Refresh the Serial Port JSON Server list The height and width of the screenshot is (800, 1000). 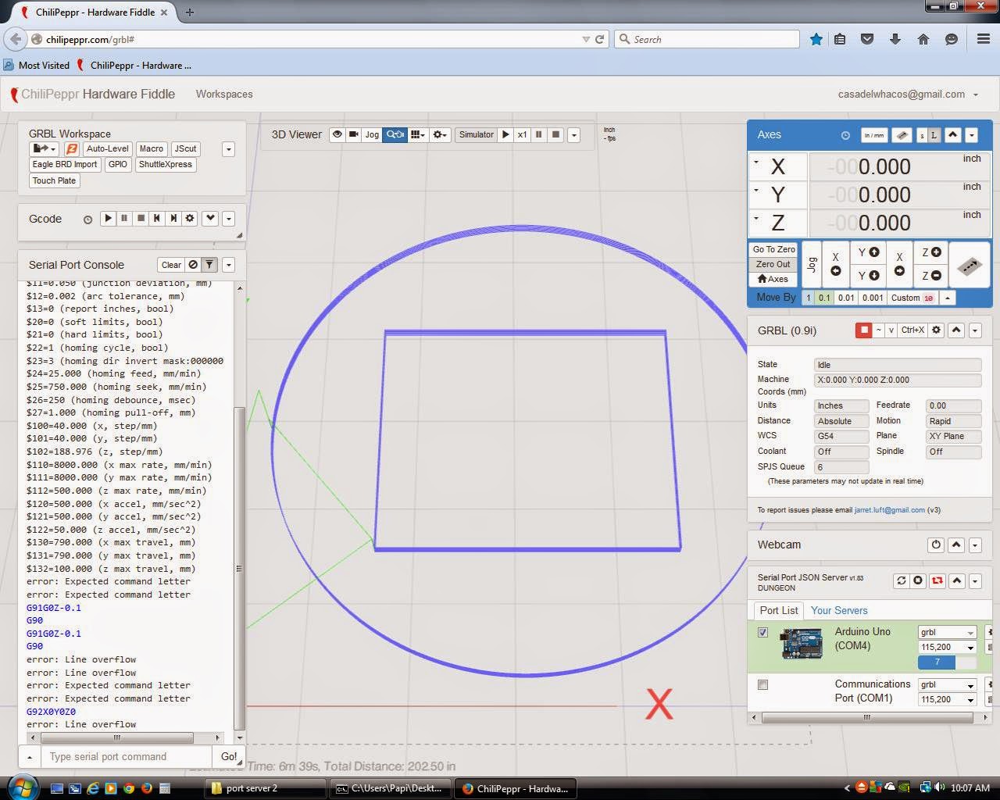click(901, 580)
